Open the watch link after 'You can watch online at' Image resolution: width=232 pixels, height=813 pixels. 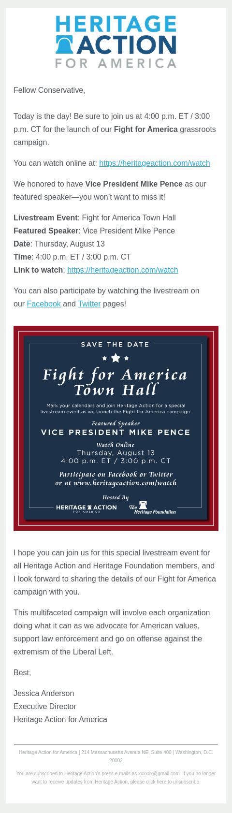[155, 163]
